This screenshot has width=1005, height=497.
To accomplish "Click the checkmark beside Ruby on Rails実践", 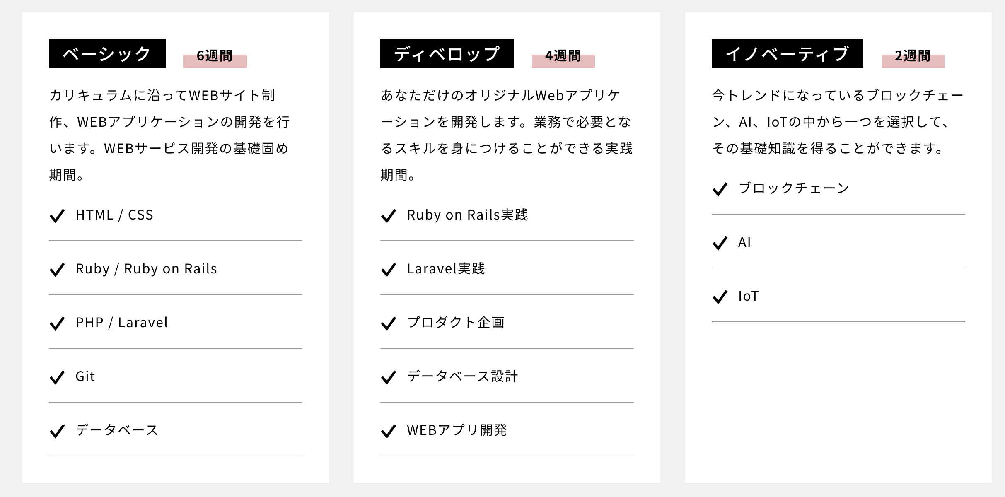I will tap(389, 216).
